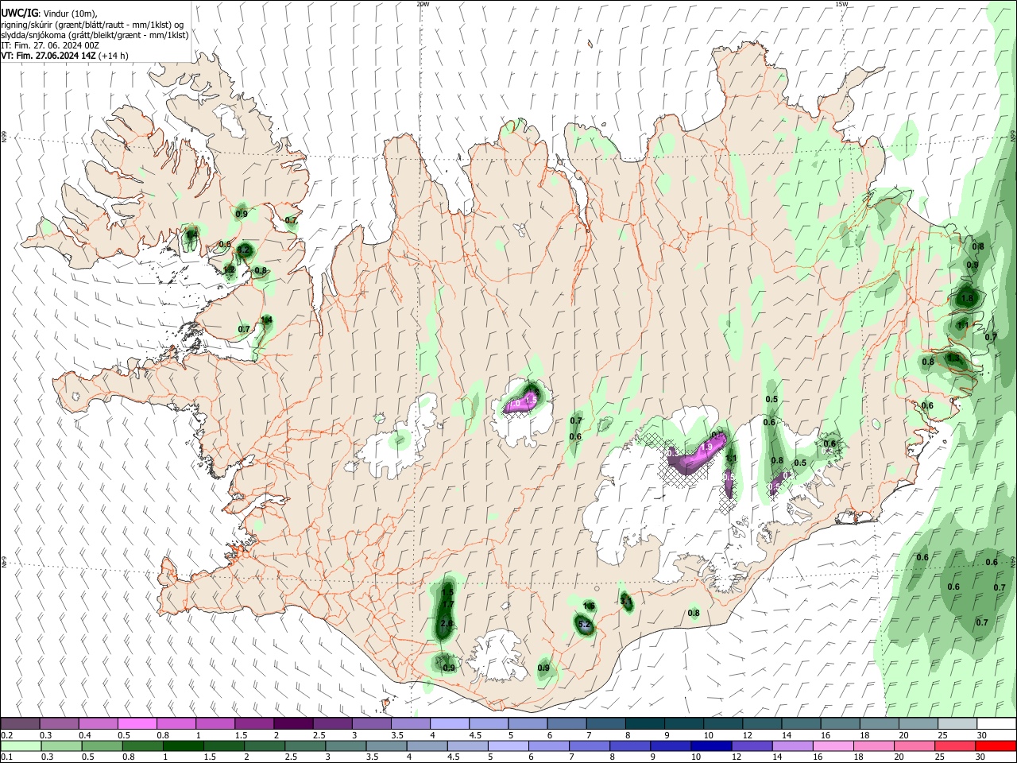The width and height of the screenshot is (1017, 763).
Task: Select the rain-scale swatch labeled 20
Action: pos(914,746)
